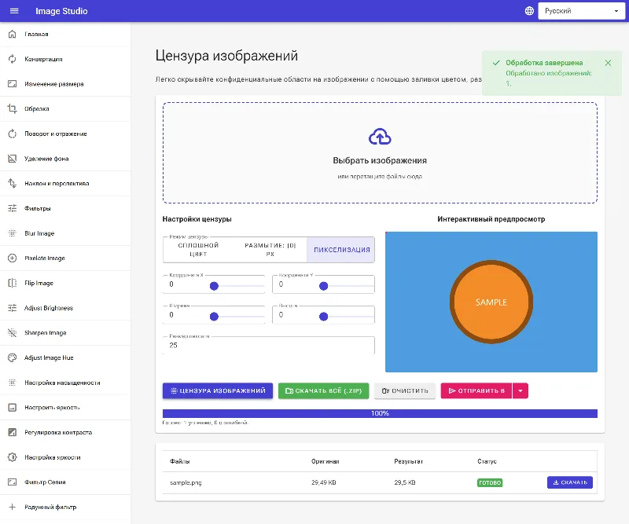Select Пикселизация censor mode

(x=341, y=249)
